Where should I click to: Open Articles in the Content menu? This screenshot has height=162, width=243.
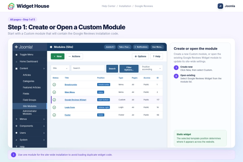tap(27, 75)
